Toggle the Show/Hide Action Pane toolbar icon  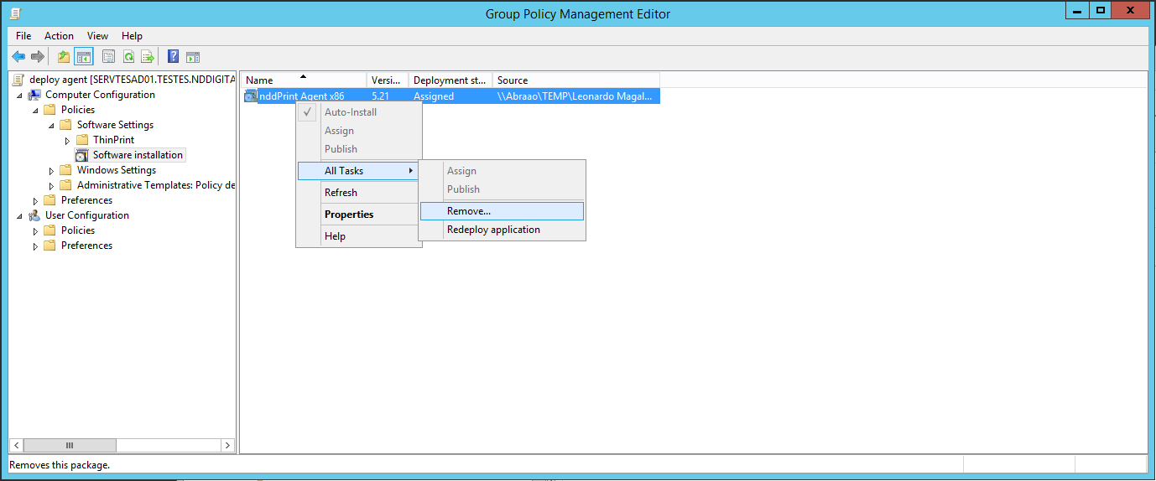click(193, 57)
